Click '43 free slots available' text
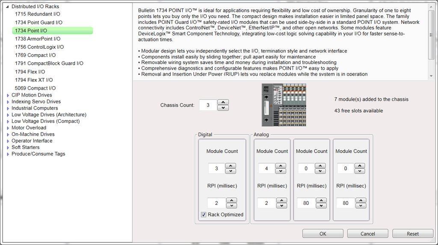Viewport: 438px width, 245px height. pyautogui.click(x=359, y=111)
